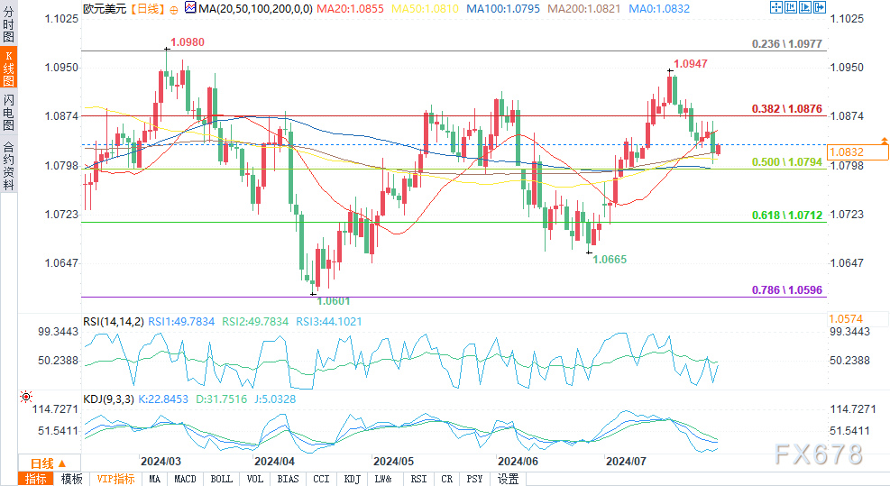Click the 2024/07 date axis label
This screenshot has width=890, height=486.
click(x=626, y=462)
